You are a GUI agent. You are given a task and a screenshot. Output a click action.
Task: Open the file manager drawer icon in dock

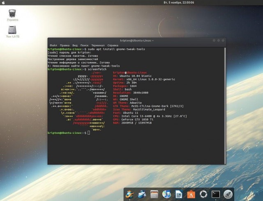(154, 194)
